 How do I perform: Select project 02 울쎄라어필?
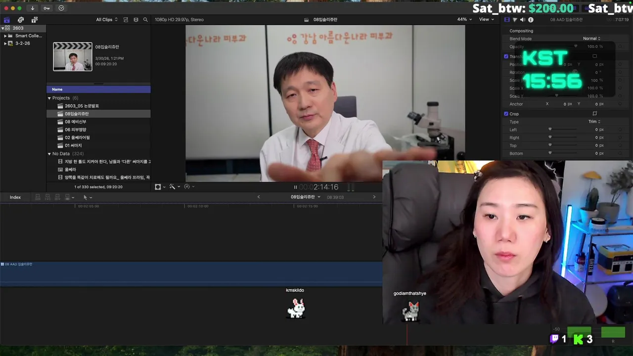click(98, 137)
